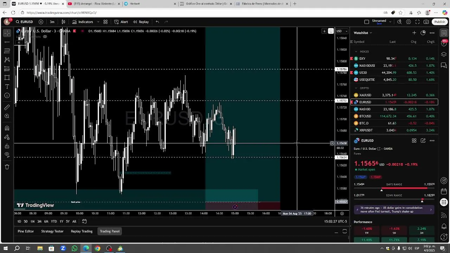Screen dimensions: 450x253
Task: Open indicator templates grid icon
Action: point(105,22)
